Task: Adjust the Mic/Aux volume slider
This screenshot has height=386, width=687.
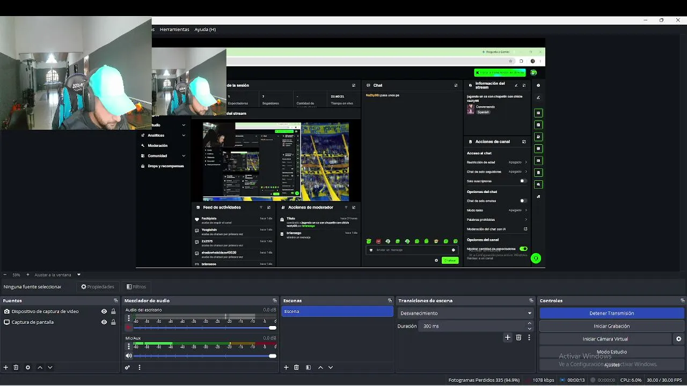Action: click(204, 355)
